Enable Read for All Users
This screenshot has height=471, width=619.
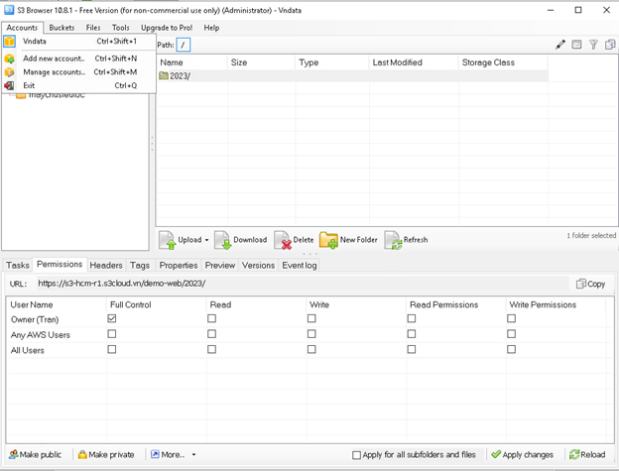click(211, 349)
